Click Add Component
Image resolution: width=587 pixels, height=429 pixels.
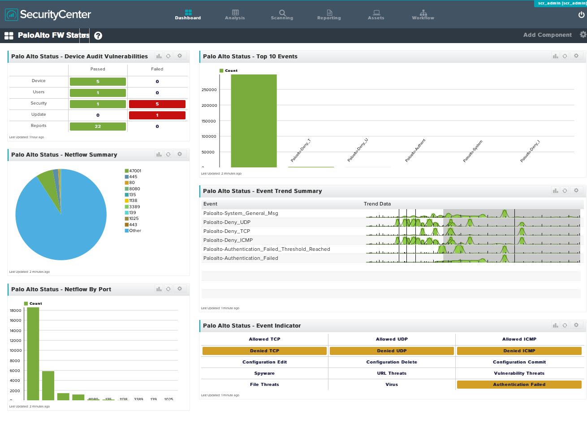click(547, 35)
